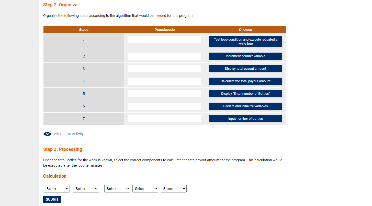
Task: Open the last Select dropdown in Calculation
Action: (x=174, y=189)
